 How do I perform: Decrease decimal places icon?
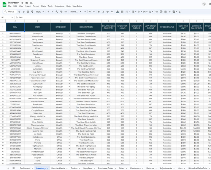point(57,11)
